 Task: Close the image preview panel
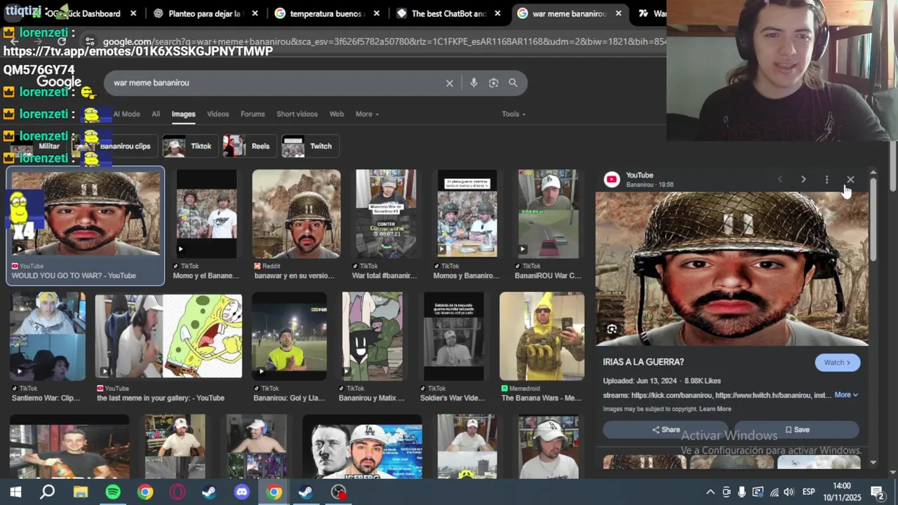(x=850, y=180)
